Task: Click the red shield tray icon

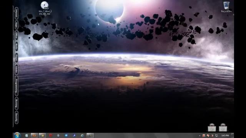Action: pos(208,136)
